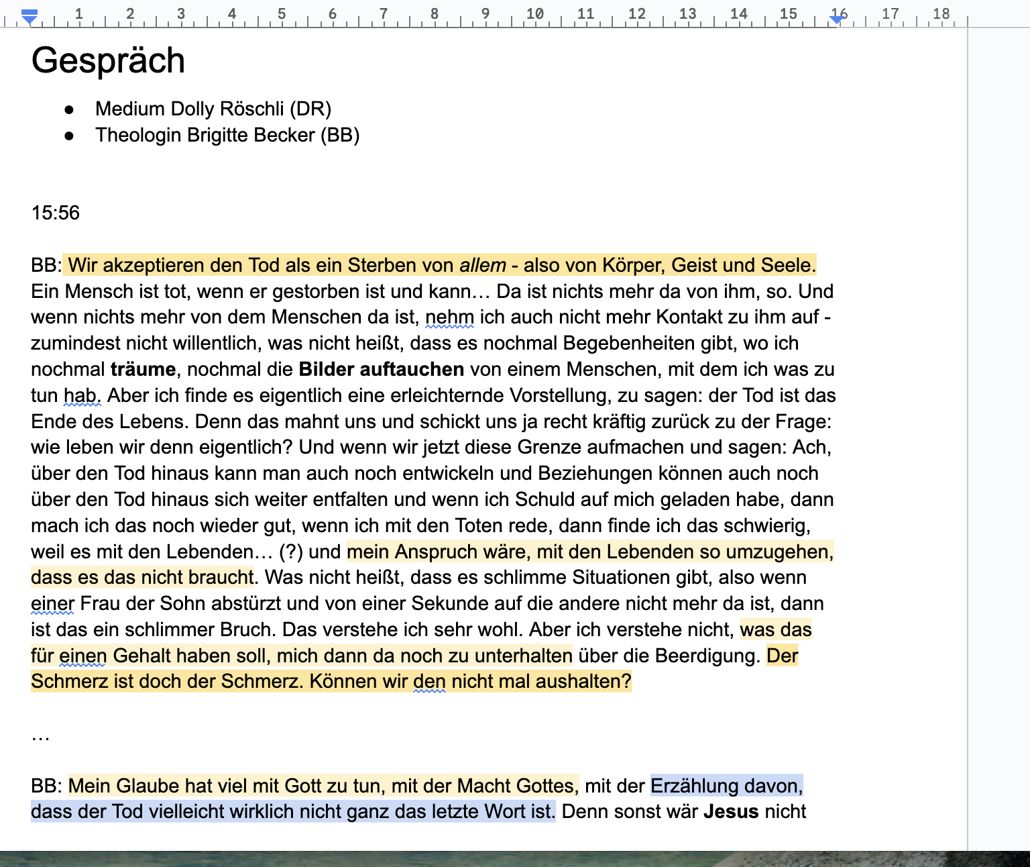Click the left indent marker on the ruler
The width and height of the screenshot is (1030, 867).
click(29, 17)
